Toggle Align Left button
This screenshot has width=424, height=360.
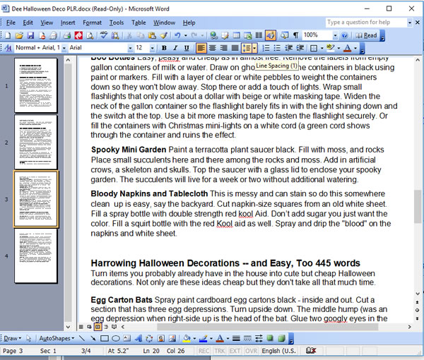point(201,48)
